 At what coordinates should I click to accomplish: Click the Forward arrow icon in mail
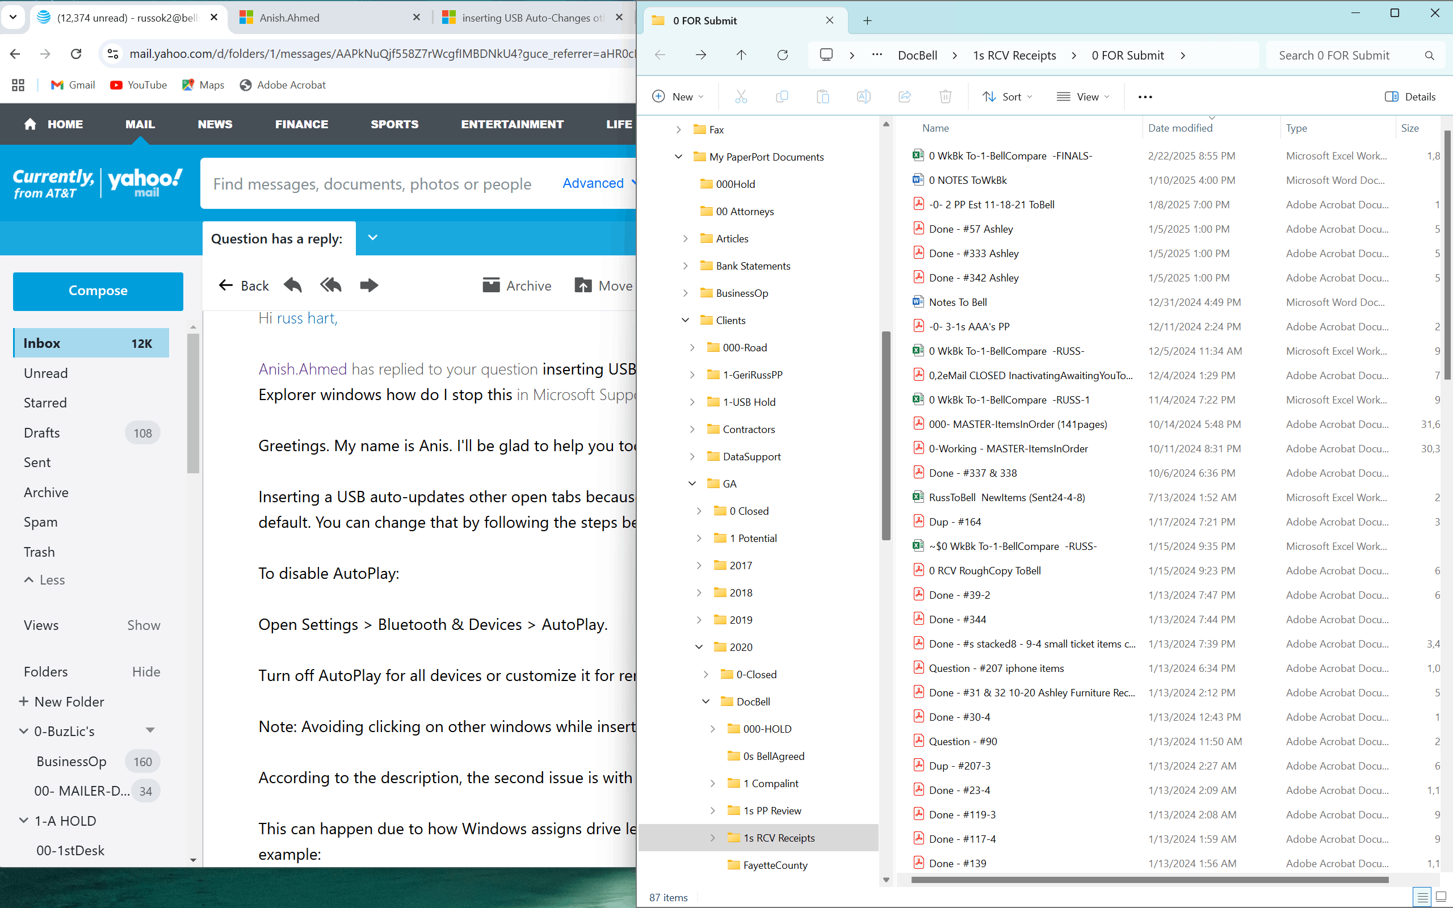pos(369,285)
